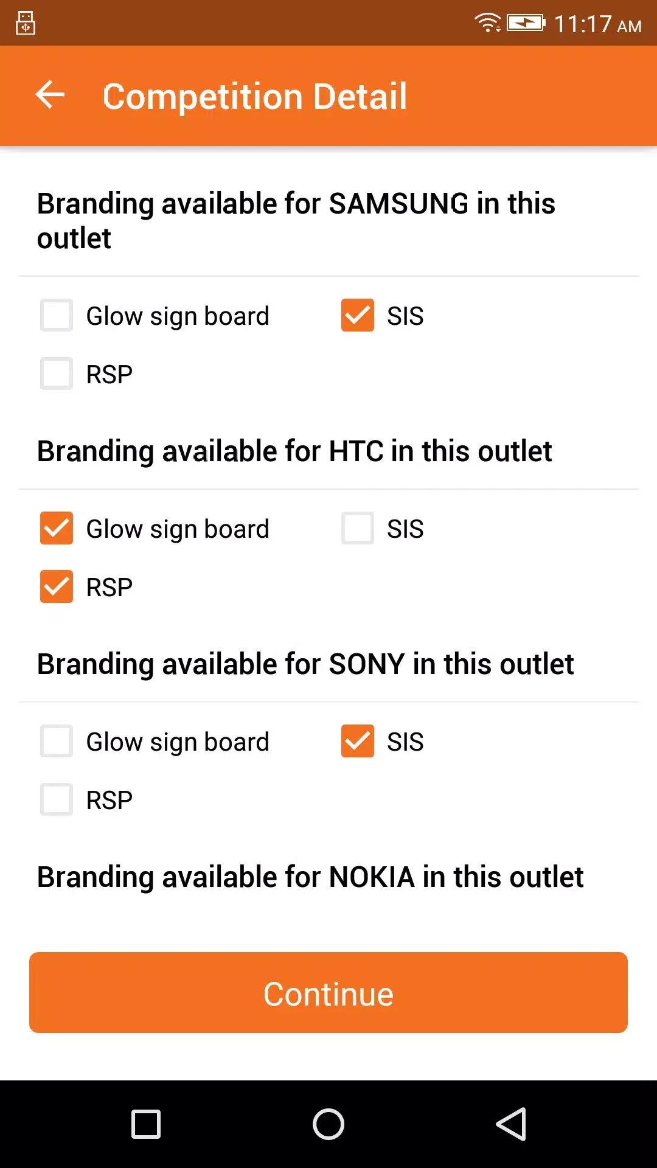Tap the battery status icon
The image size is (657, 1168).
526,23
